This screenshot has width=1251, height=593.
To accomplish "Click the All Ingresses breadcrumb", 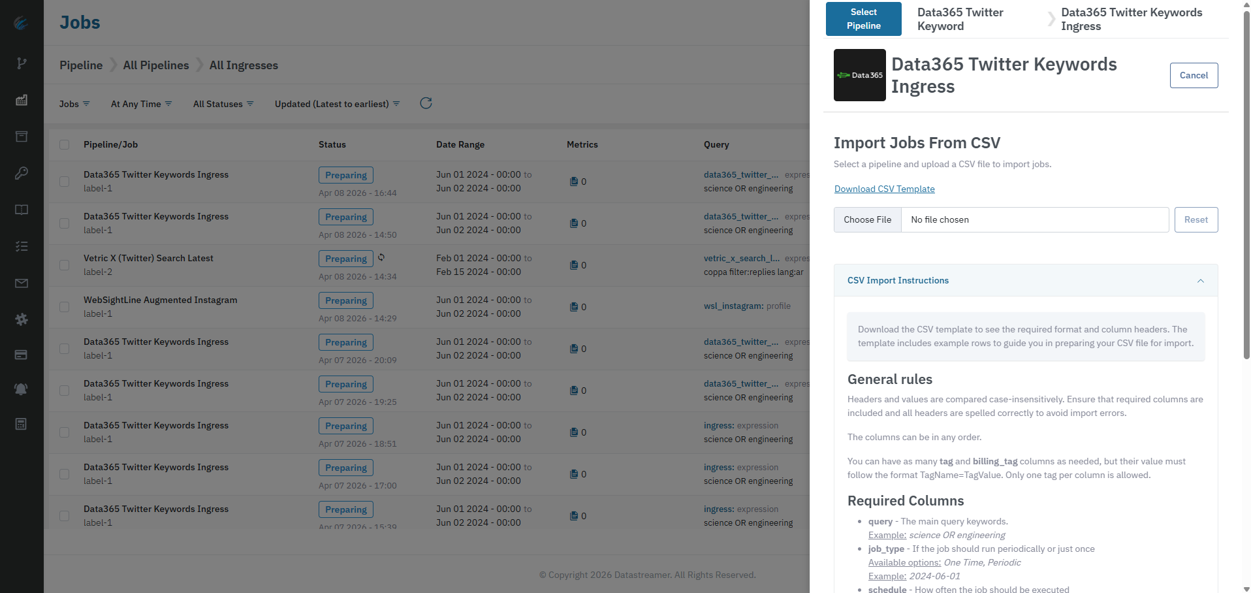I will [244, 65].
